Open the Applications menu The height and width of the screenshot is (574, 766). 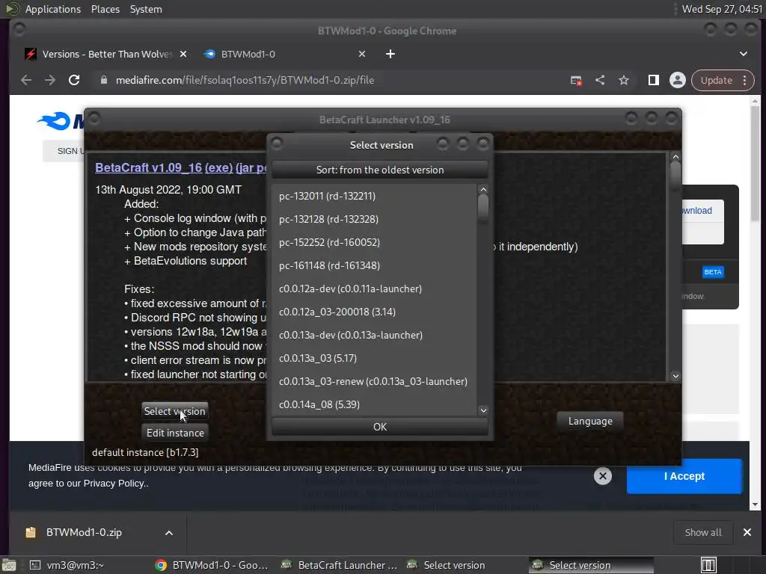(x=53, y=9)
